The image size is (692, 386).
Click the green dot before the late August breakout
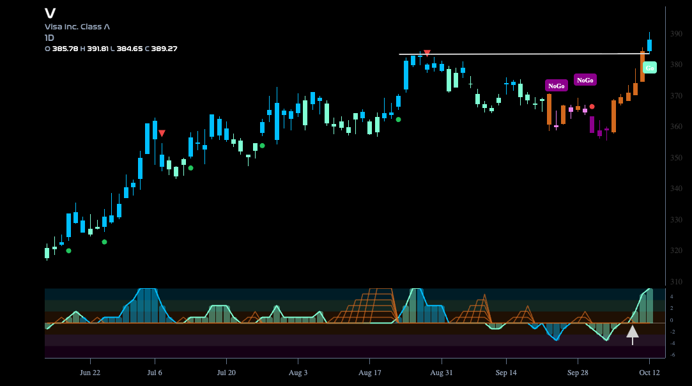pyautogui.click(x=399, y=120)
